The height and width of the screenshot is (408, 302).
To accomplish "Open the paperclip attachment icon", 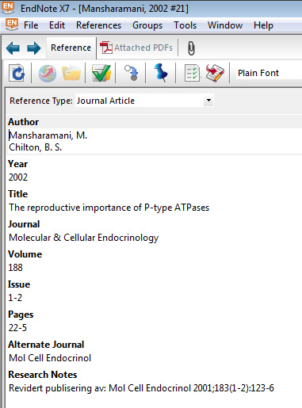I will (x=191, y=48).
